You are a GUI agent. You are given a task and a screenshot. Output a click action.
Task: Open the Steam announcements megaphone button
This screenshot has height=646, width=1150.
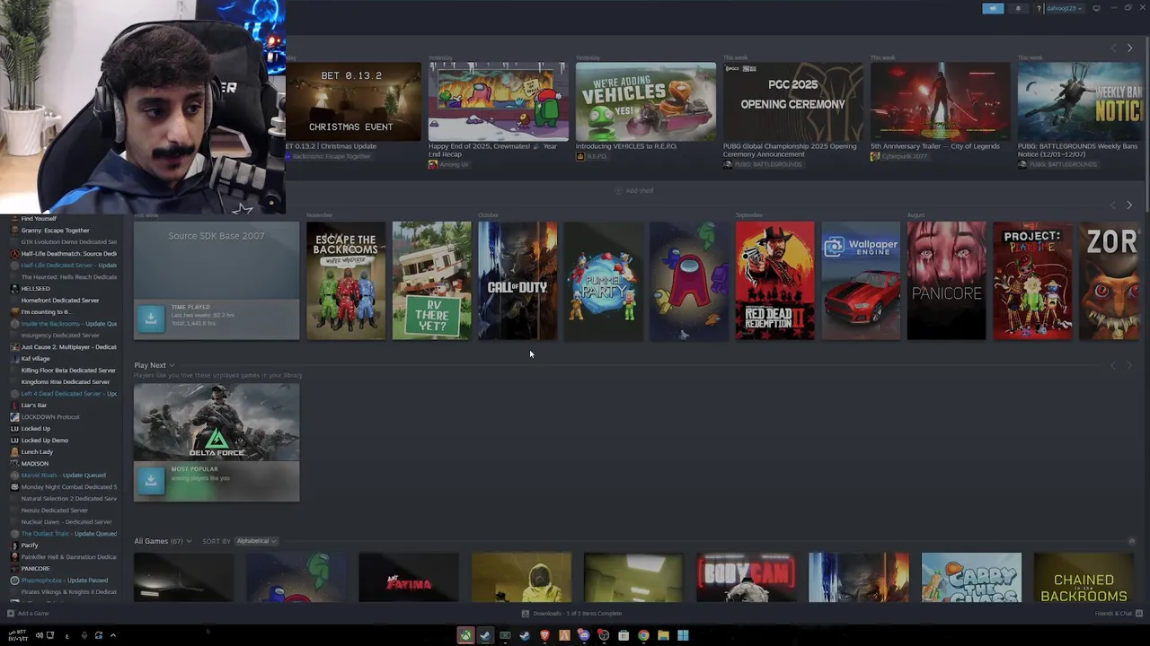[x=993, y=8]
